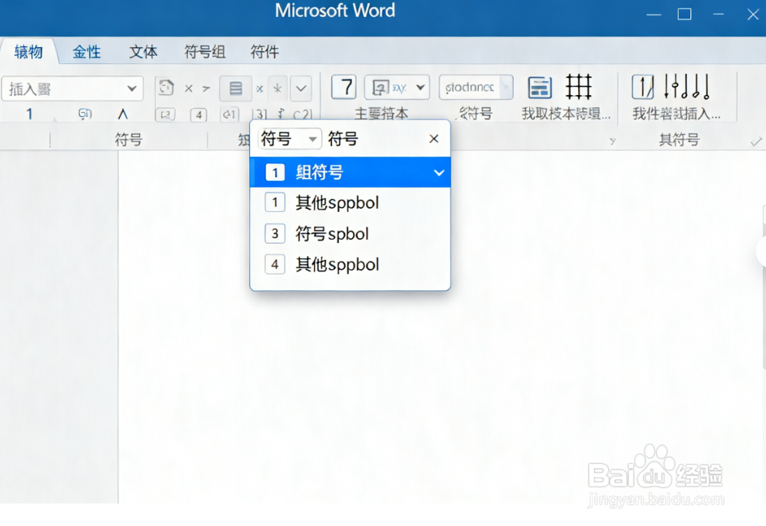Click the boxed icon right of the boxed 4
The width and height of the screenshot is (766, 526).
pyautogui.click(x=230, y=114)
